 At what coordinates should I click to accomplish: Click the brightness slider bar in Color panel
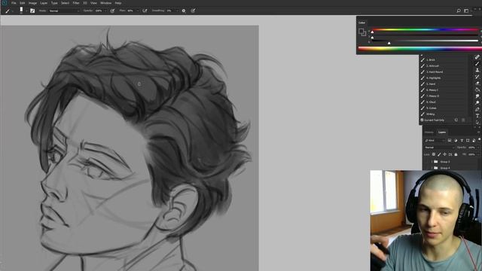point(425,41)
